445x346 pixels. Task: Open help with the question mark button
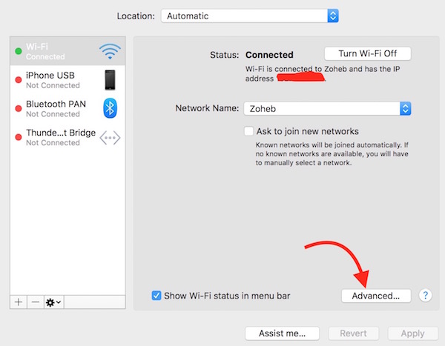click(425, 296)
